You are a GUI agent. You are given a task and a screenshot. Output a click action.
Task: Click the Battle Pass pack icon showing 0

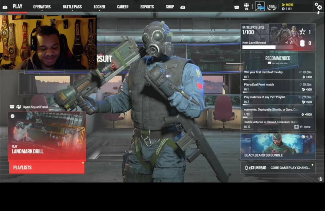(x=302, y=43)
